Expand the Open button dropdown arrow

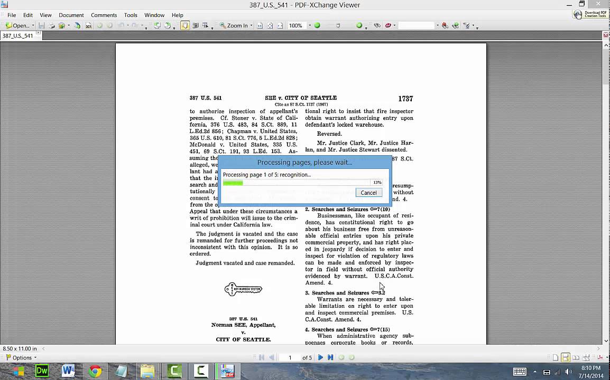(x=33, y=25)
